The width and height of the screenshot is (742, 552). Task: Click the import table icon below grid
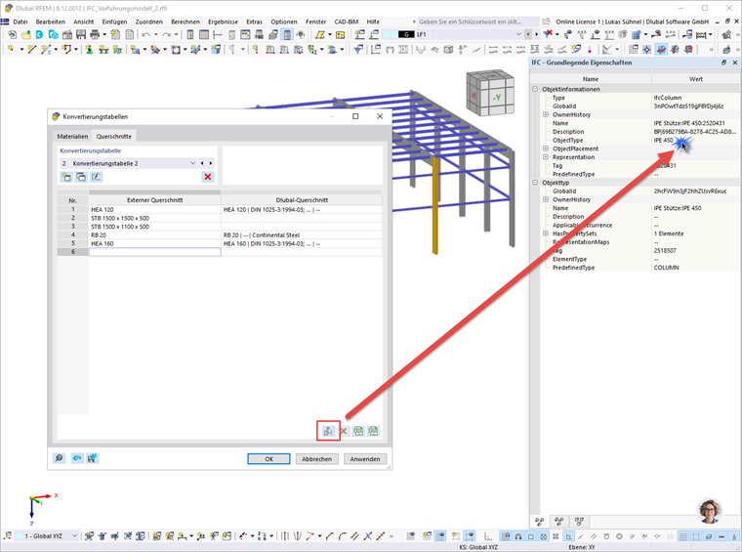tap(358, 431)
